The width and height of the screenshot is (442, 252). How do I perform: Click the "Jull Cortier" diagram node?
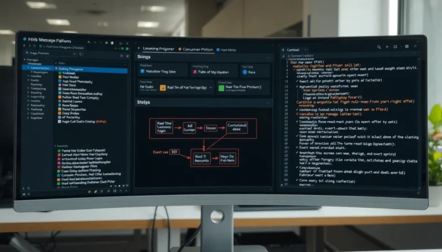click(x=189, y=128)
